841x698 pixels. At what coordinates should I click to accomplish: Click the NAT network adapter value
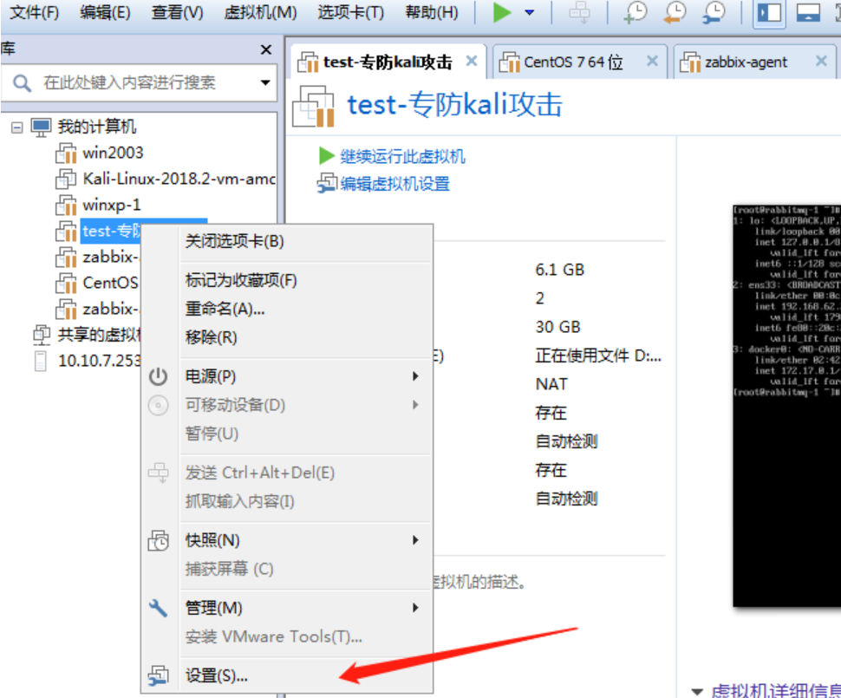tap(551, 384)
